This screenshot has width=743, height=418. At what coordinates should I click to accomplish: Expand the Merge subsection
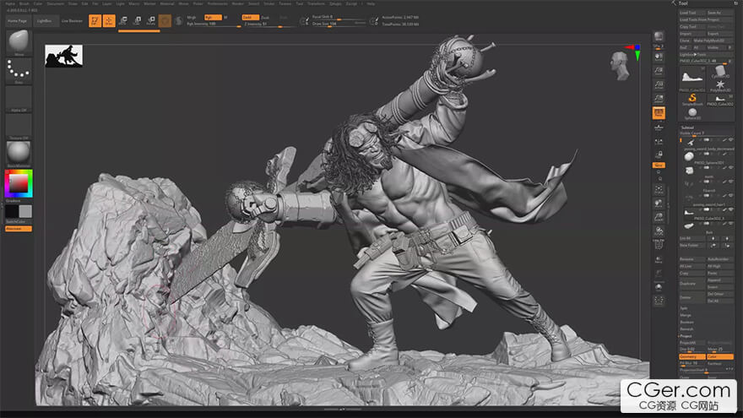click(686, 315)
